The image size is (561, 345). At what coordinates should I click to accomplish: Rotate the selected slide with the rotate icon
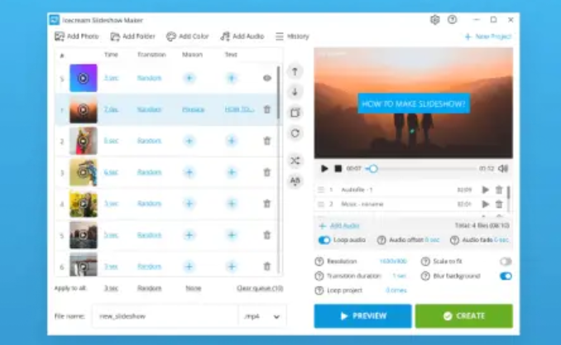pos(295,133)
